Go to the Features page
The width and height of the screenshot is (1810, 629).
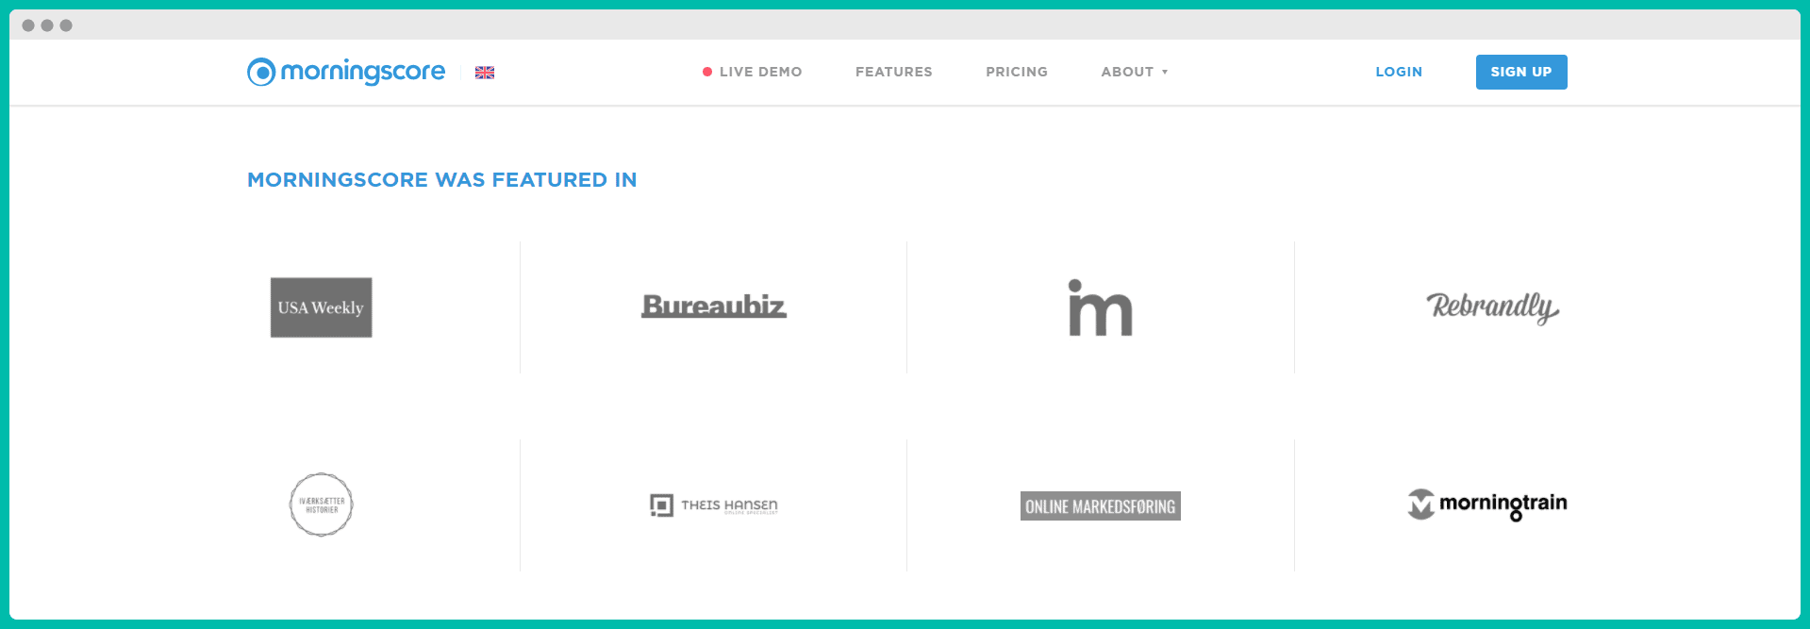pyautogui.click(x=893, y=72)
